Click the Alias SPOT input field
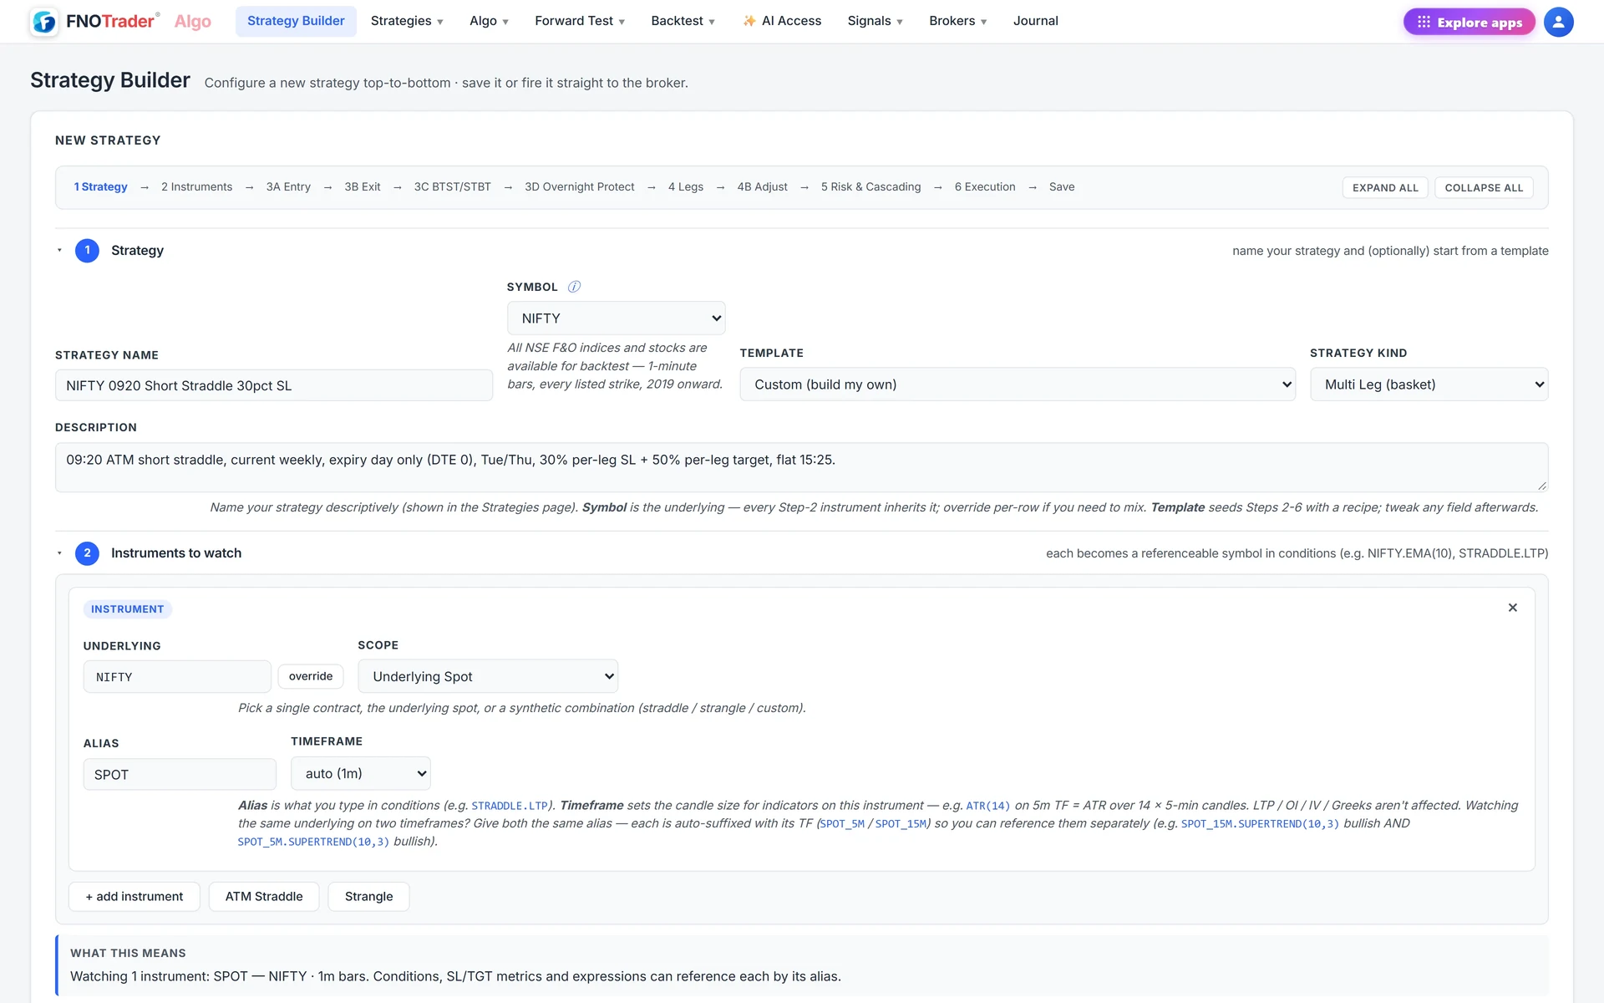The height and width of the screenshot is (1003, 1604). pos(180,775)
